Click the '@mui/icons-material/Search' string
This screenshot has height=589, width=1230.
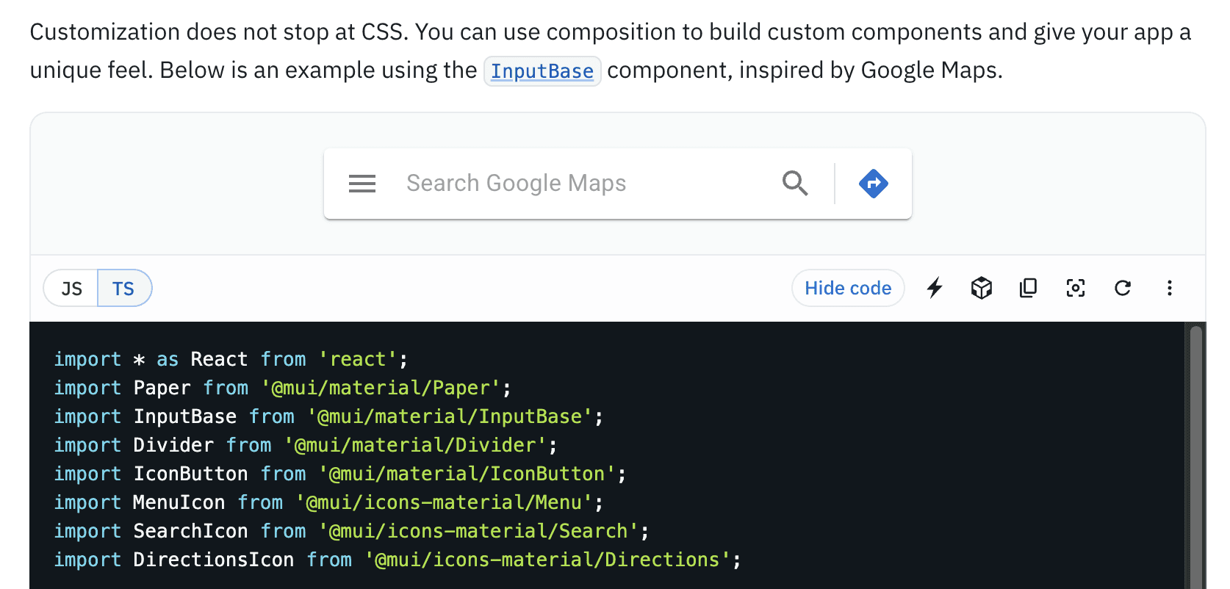[479, 531]
